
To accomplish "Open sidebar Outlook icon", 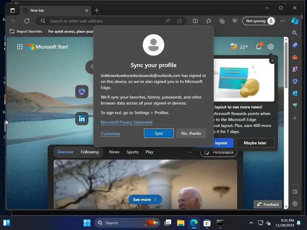I will coord(295,93).
